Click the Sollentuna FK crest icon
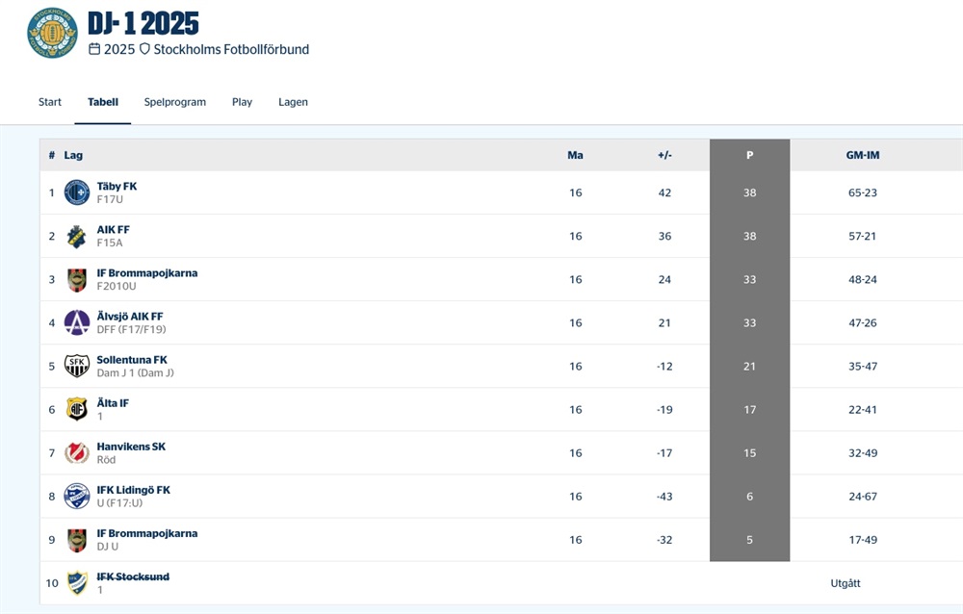 pyautogui.click(x=77, y=366)
